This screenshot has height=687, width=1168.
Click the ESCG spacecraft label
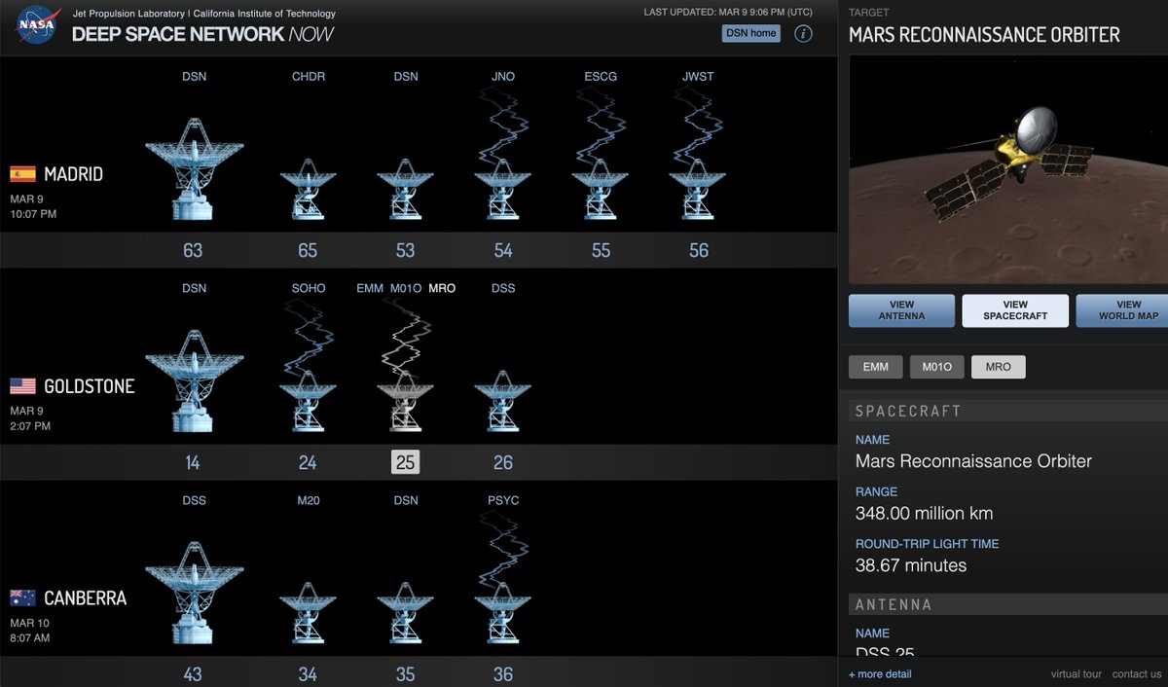[x=601, y=76]
